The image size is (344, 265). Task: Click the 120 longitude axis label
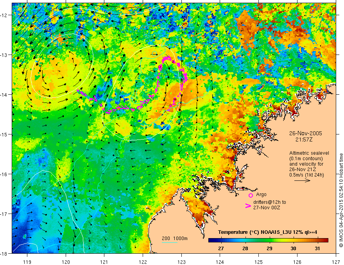coord(66,262)
